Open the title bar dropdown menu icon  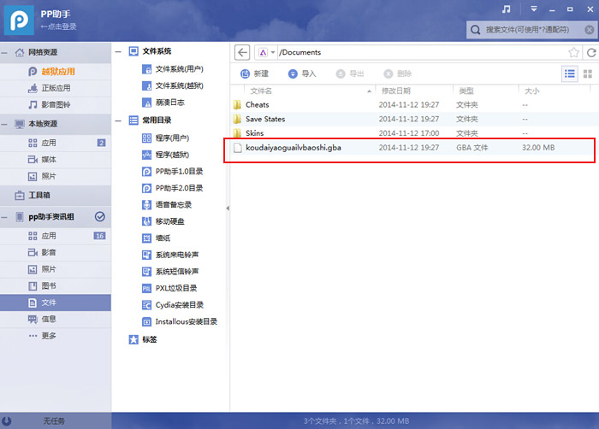pyautogui.click(x=534, y=9)
